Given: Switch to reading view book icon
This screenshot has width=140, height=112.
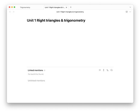Looking at the screenshot, I should pyautogui.click(x=127, y=12).
